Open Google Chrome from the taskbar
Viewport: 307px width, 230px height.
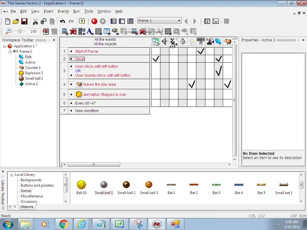64,224
